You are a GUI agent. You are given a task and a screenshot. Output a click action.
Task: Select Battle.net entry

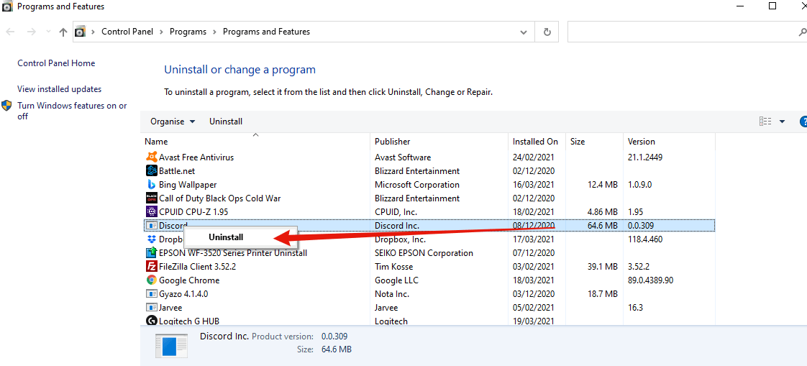click(177, 171)
